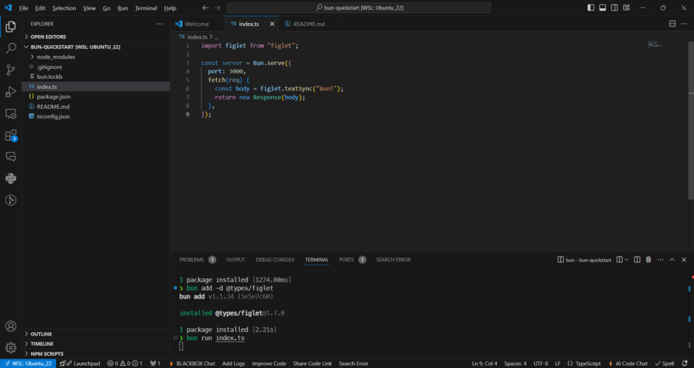Open bun.lockb in the explorer
The width and height of the screenshot is (694, 368).
(x=96, y=77)
